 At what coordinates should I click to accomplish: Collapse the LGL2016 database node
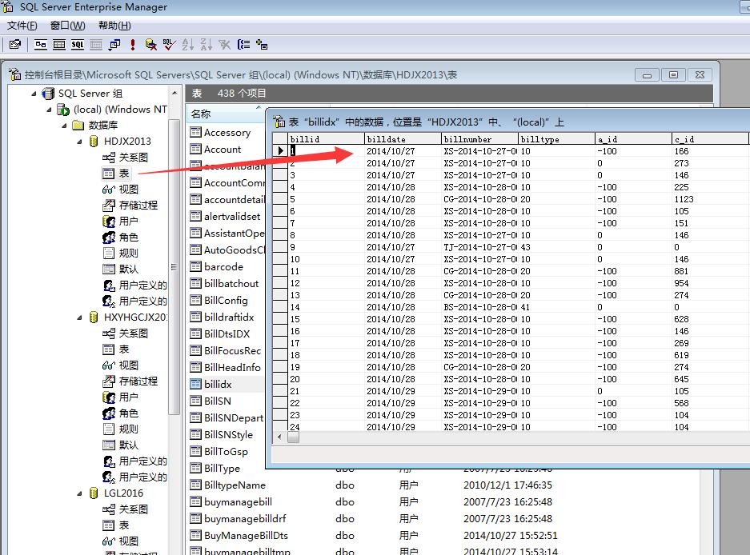click(x=79, y=493)
